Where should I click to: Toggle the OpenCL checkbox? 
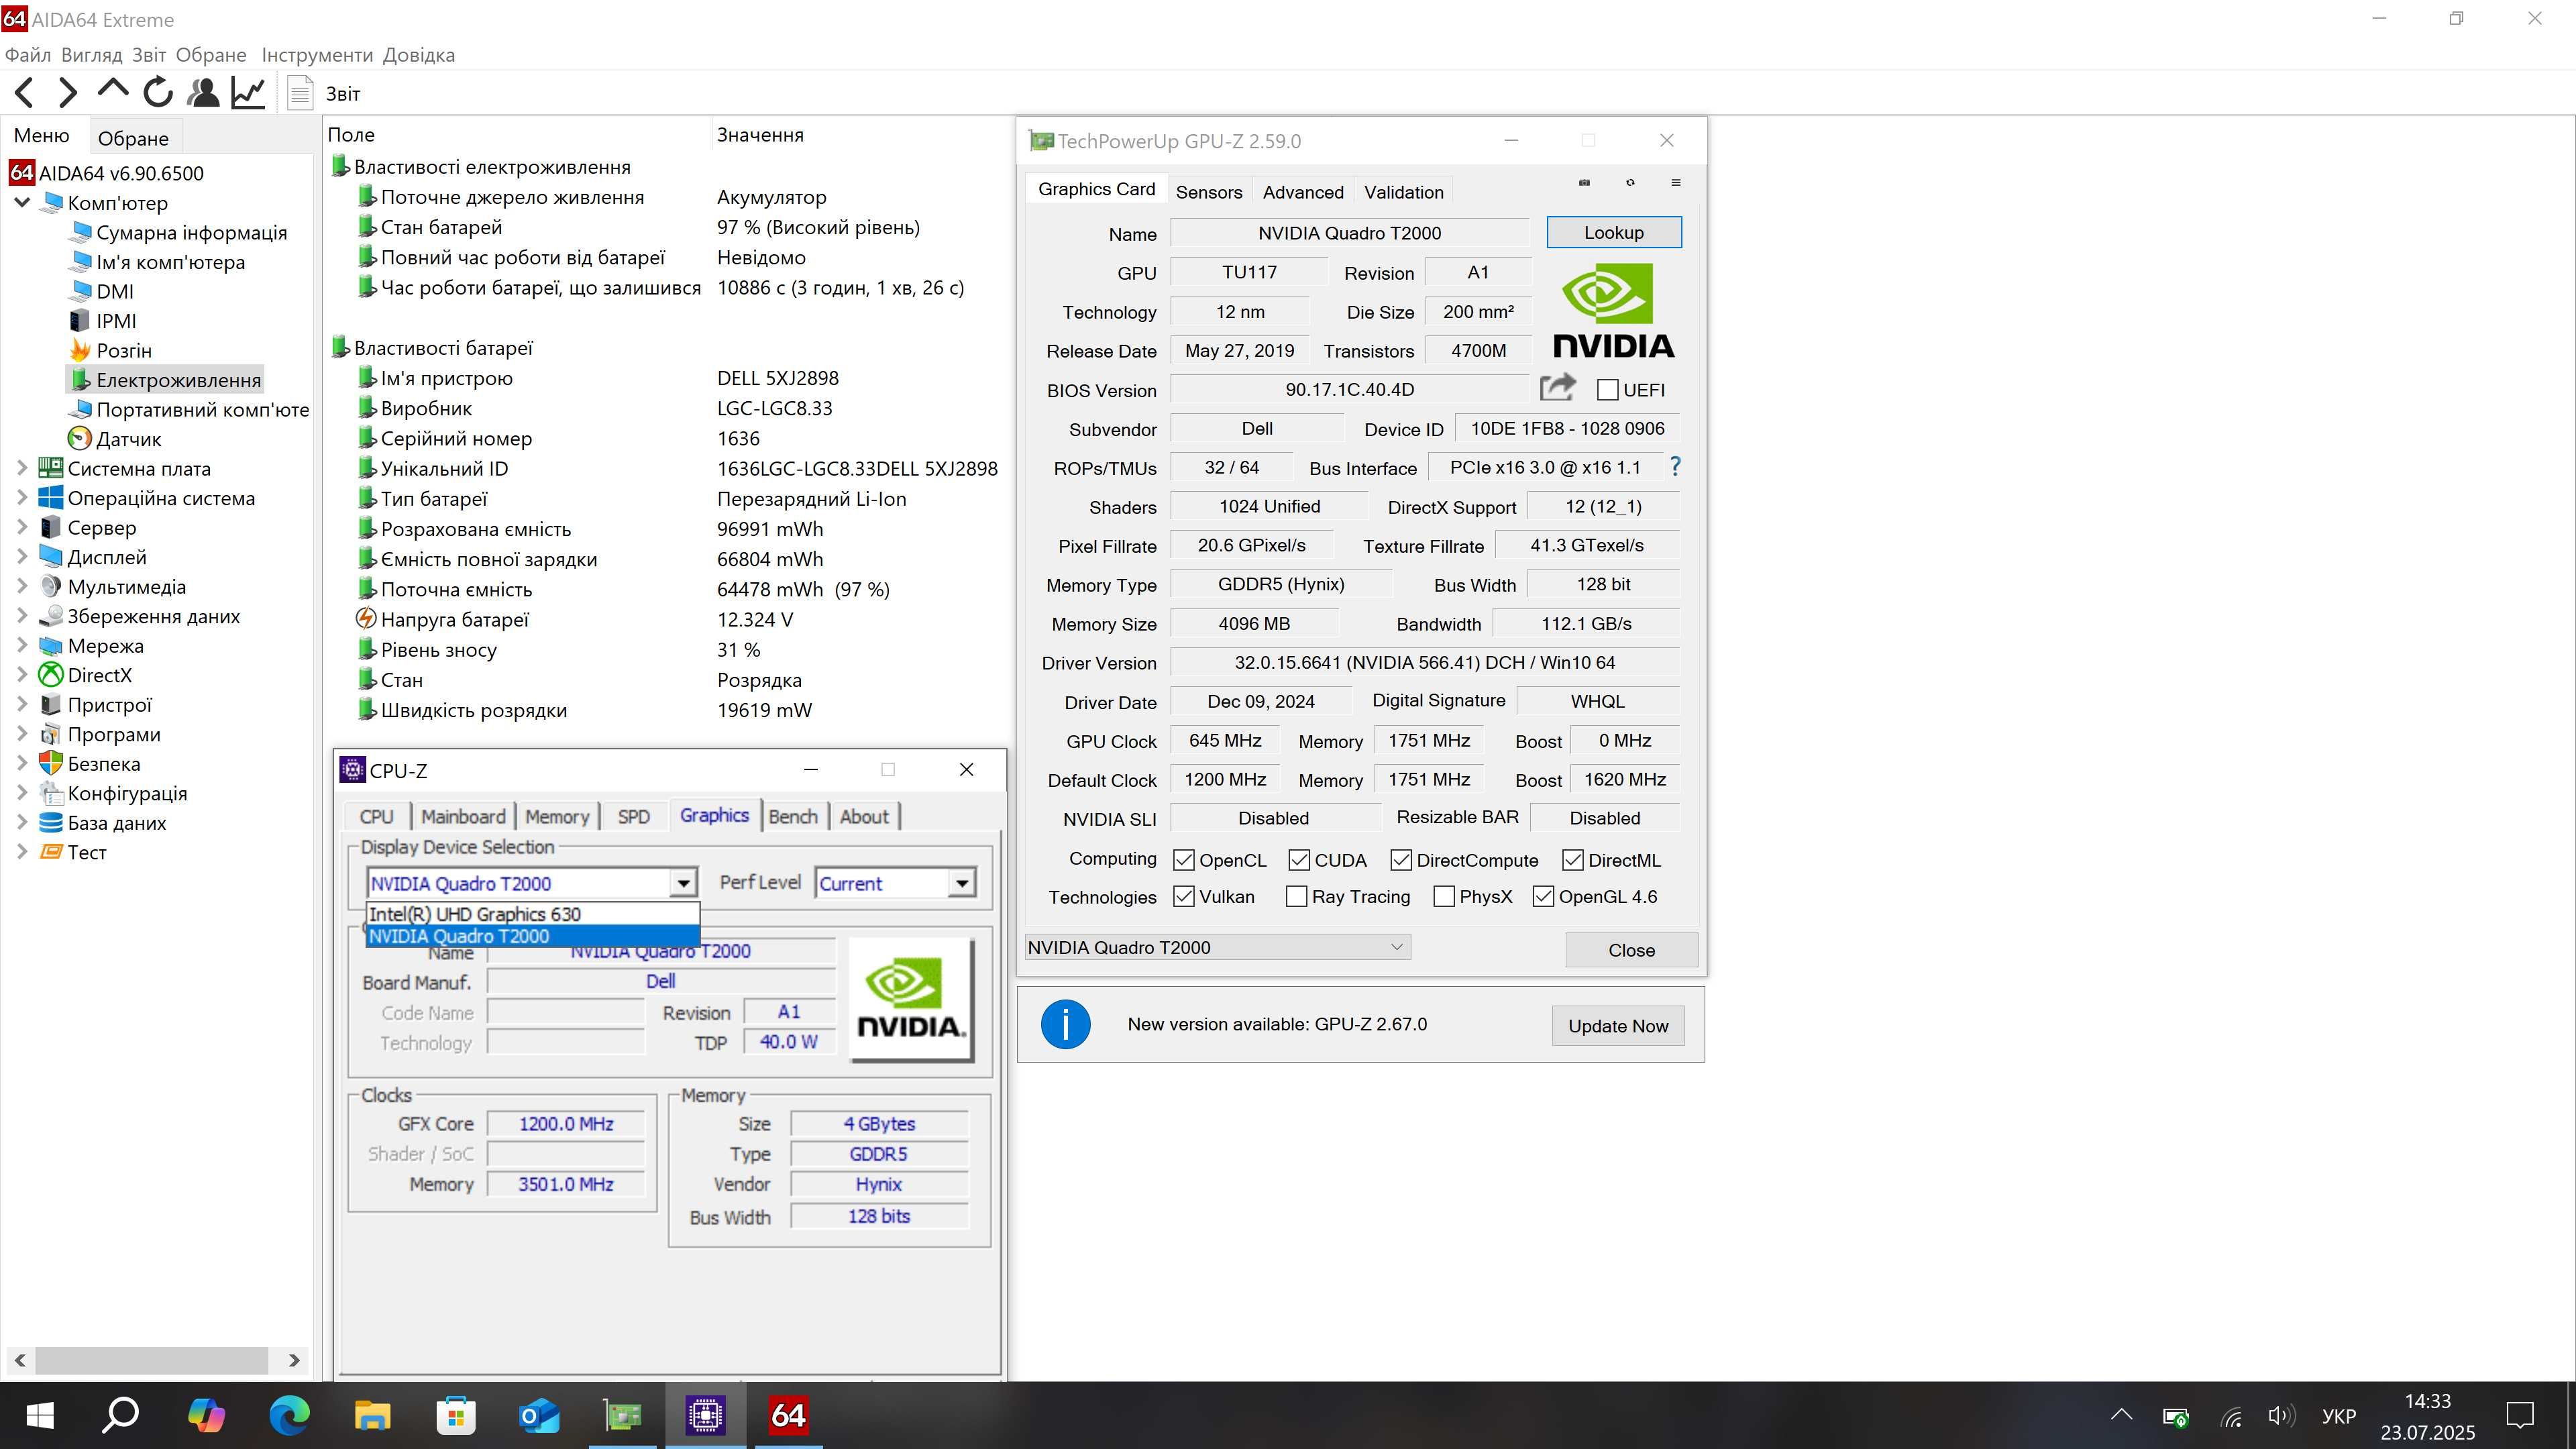coord(1184,860)
